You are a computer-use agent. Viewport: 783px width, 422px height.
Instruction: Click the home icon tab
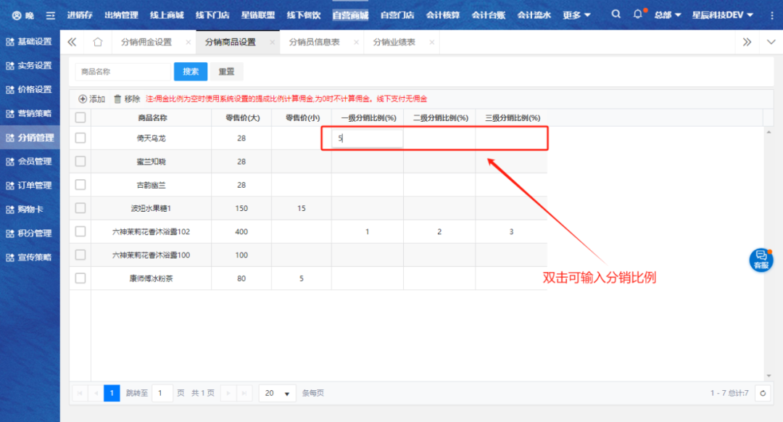[98, 42]
